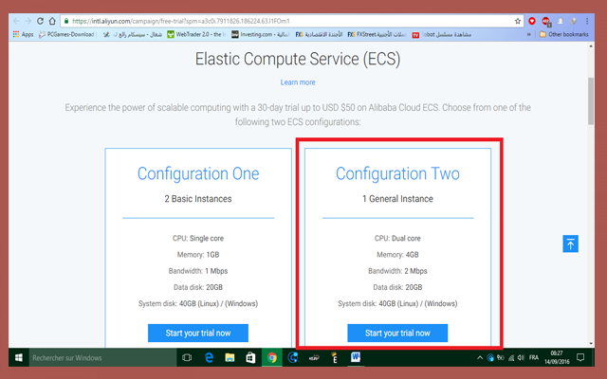Bookmark this page with the star icon
The height and width of the screenshot is (379, 607).
coord(518,21)
